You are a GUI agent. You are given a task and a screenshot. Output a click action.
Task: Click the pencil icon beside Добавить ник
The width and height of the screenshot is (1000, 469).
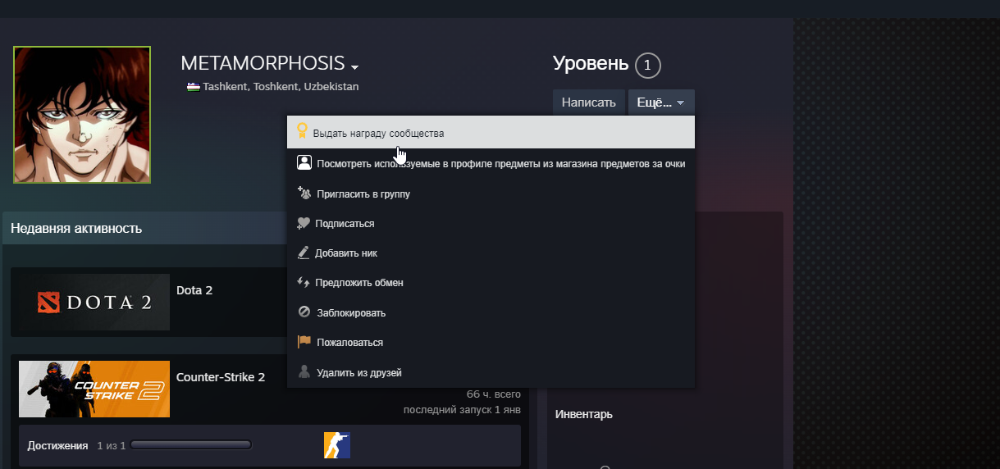[x=303, y=253]
